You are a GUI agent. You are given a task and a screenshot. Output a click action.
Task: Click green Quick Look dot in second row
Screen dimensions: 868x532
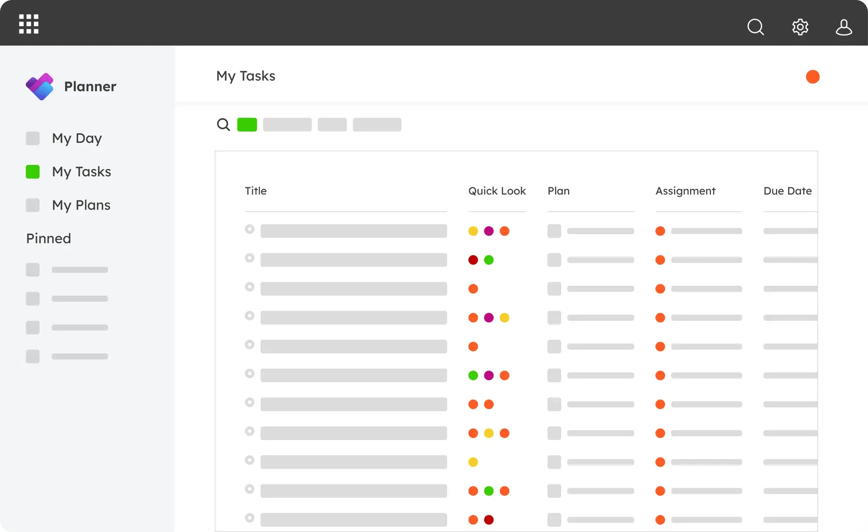[x=489, y=260]
